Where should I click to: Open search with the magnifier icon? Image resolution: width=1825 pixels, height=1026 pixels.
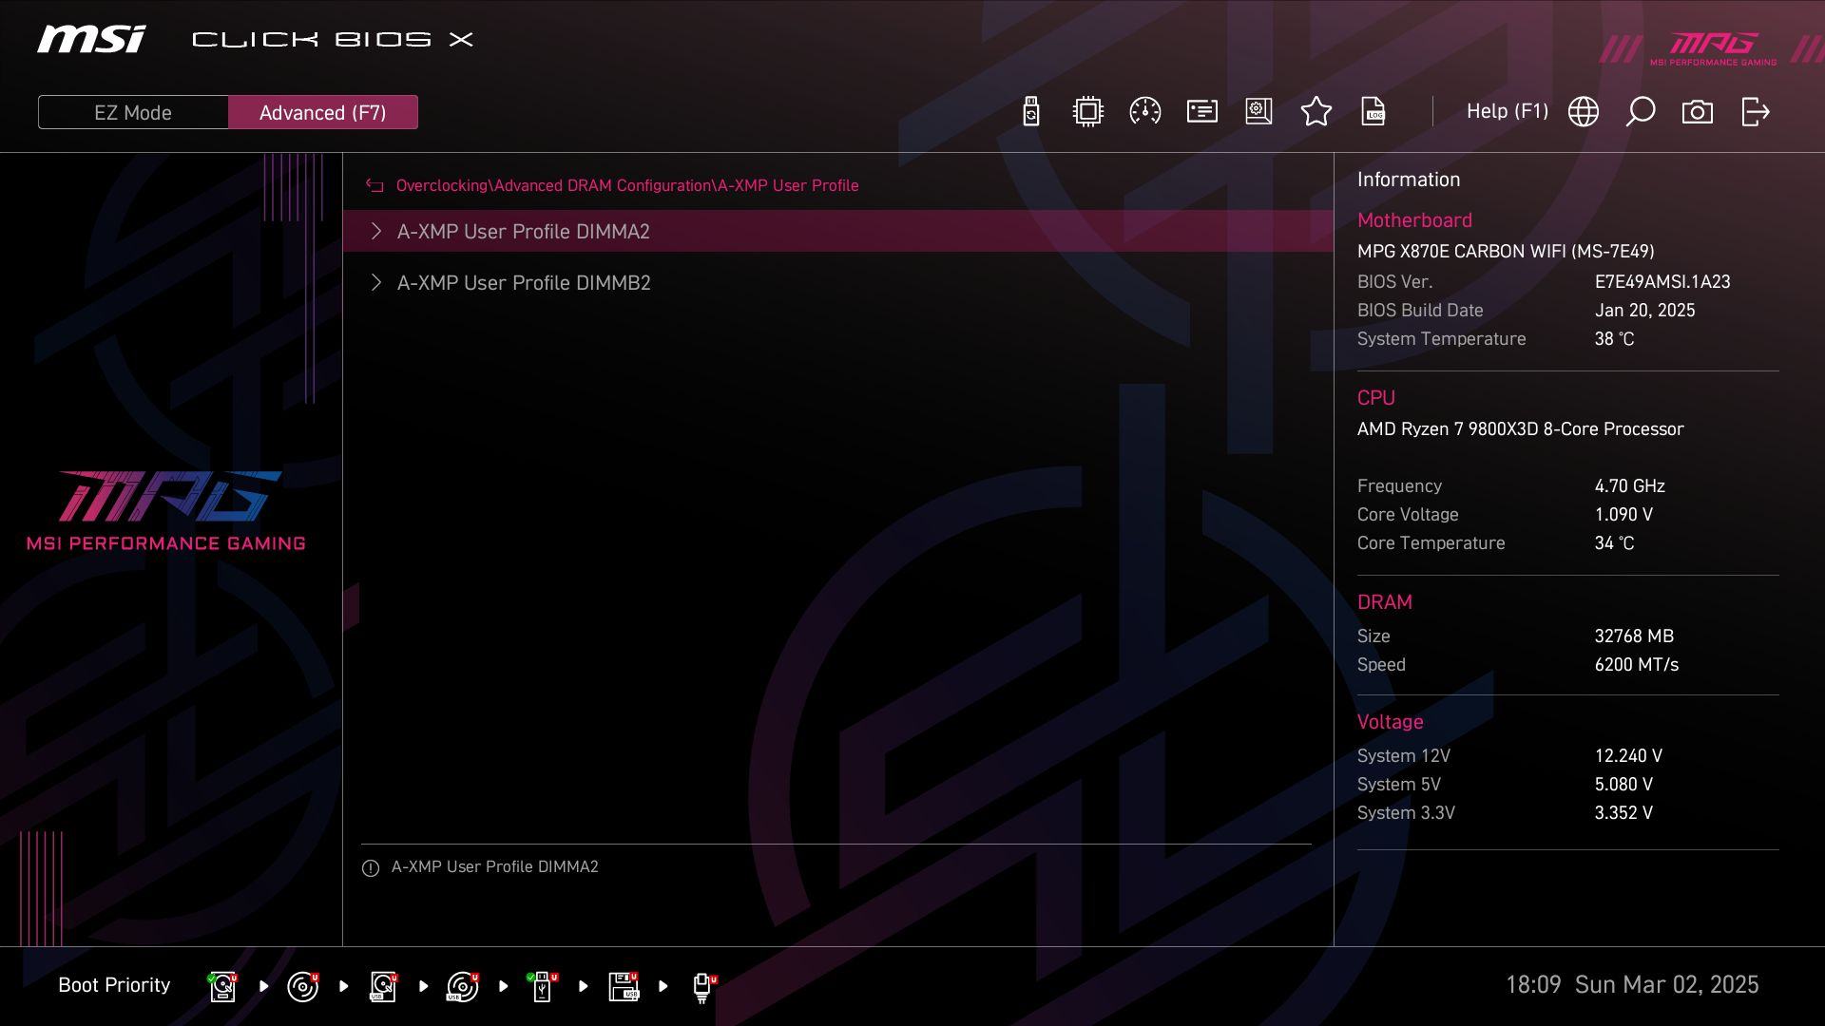(x=1640, y=112)
